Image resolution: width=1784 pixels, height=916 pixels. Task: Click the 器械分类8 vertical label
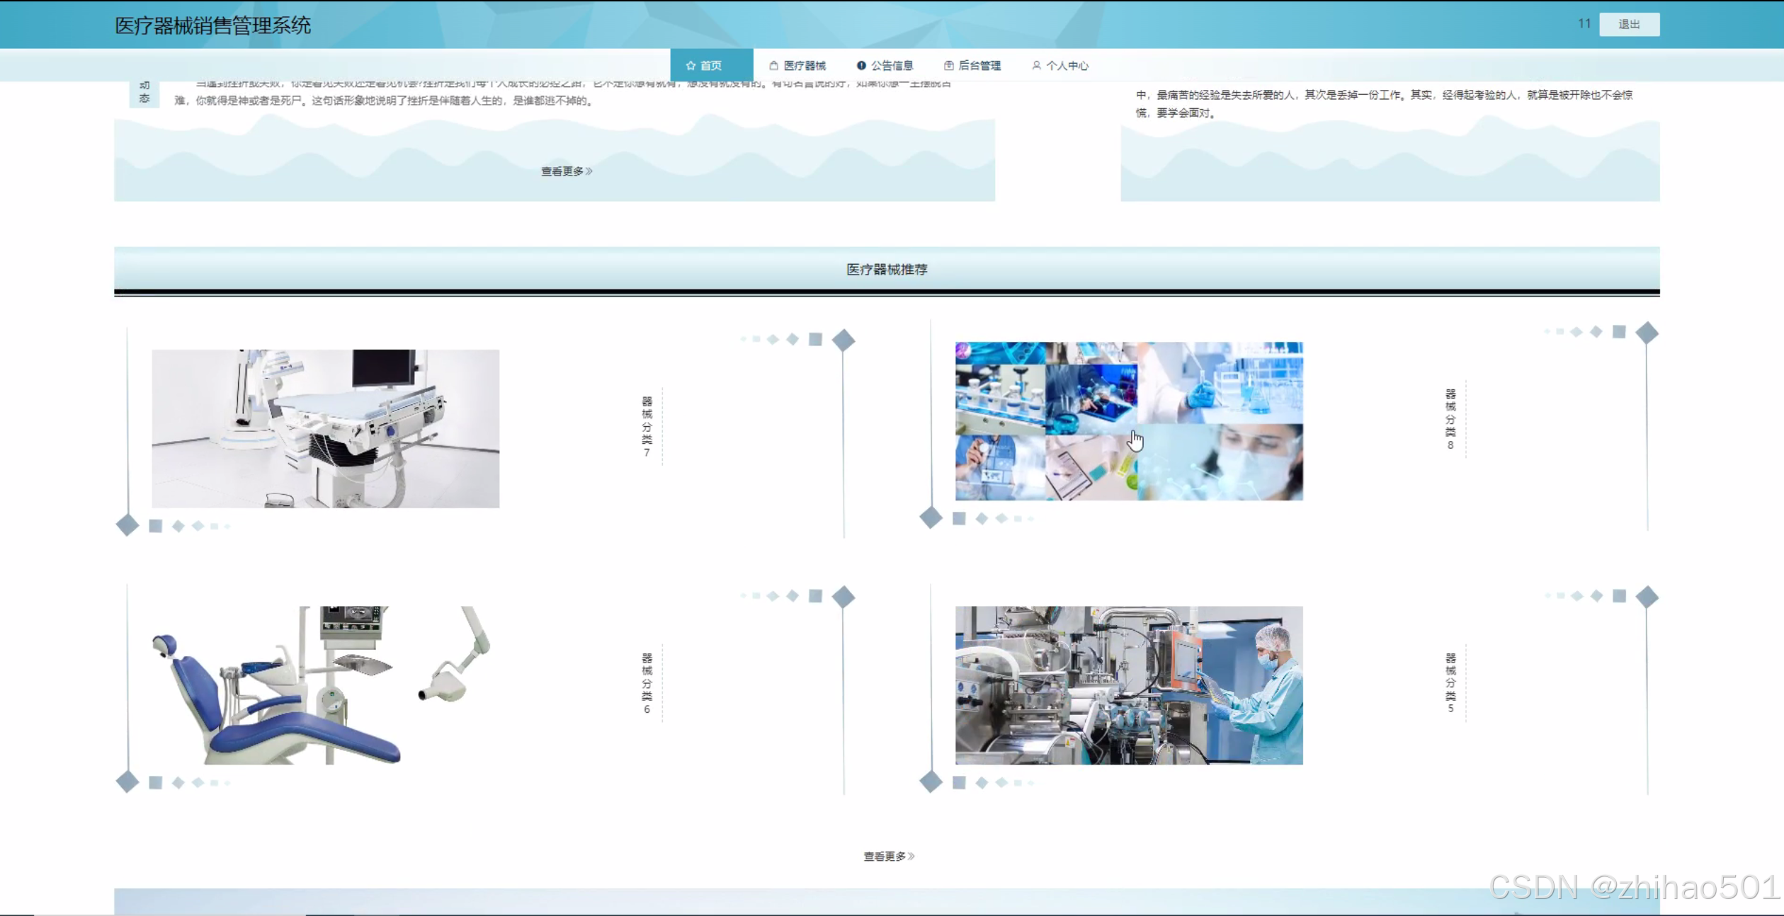point(1450,419)
